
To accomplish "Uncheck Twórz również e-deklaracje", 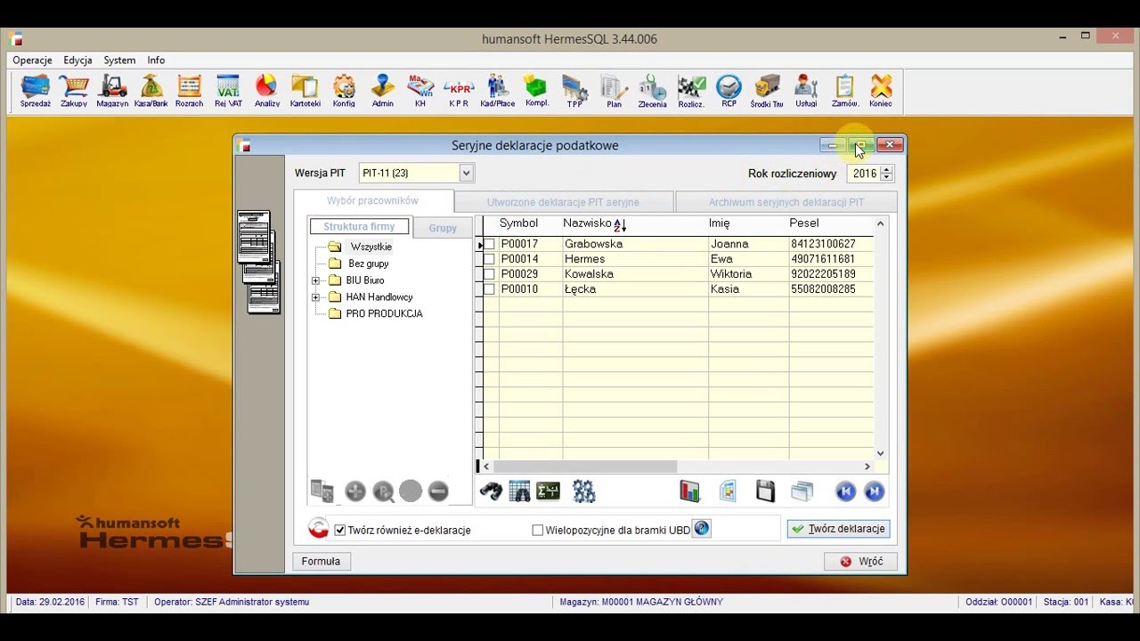I will pos(339,530).
